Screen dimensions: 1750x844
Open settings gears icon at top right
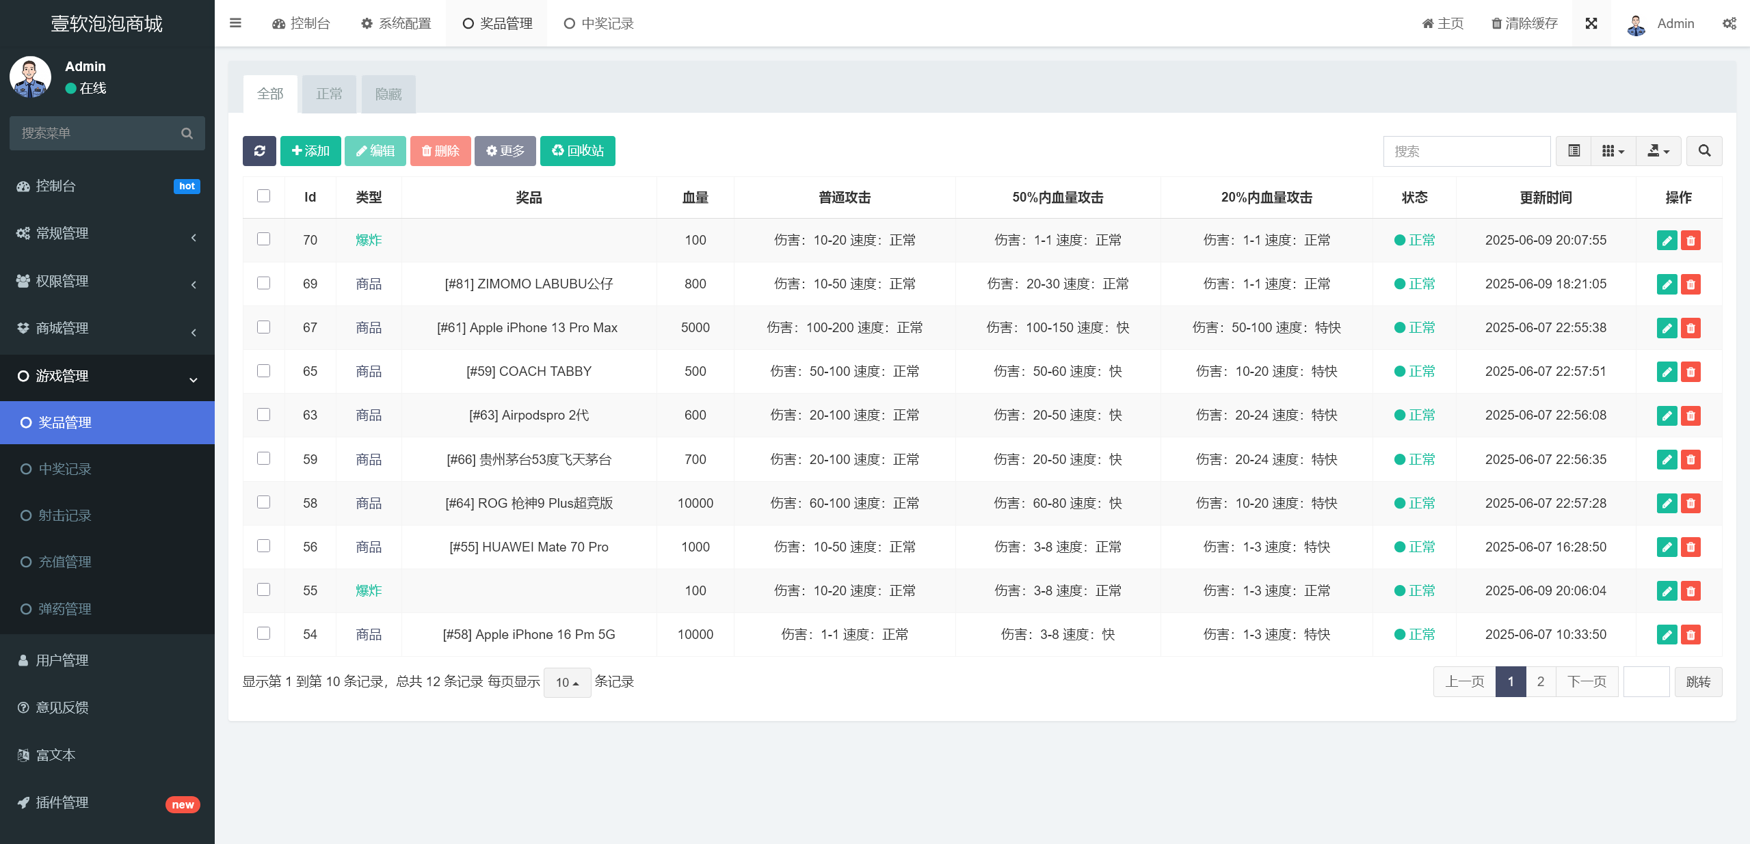(x=1729, y=23)
